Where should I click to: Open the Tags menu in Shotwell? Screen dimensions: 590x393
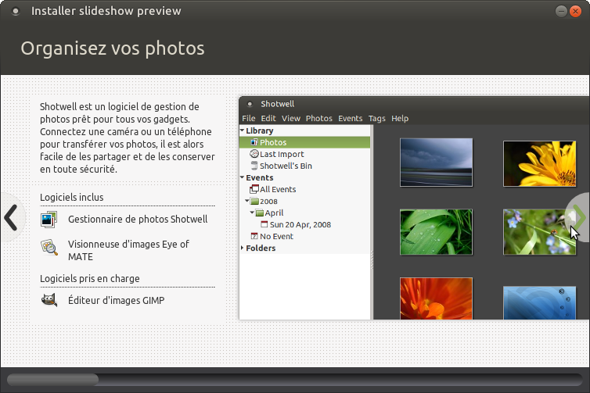point(376,118)
